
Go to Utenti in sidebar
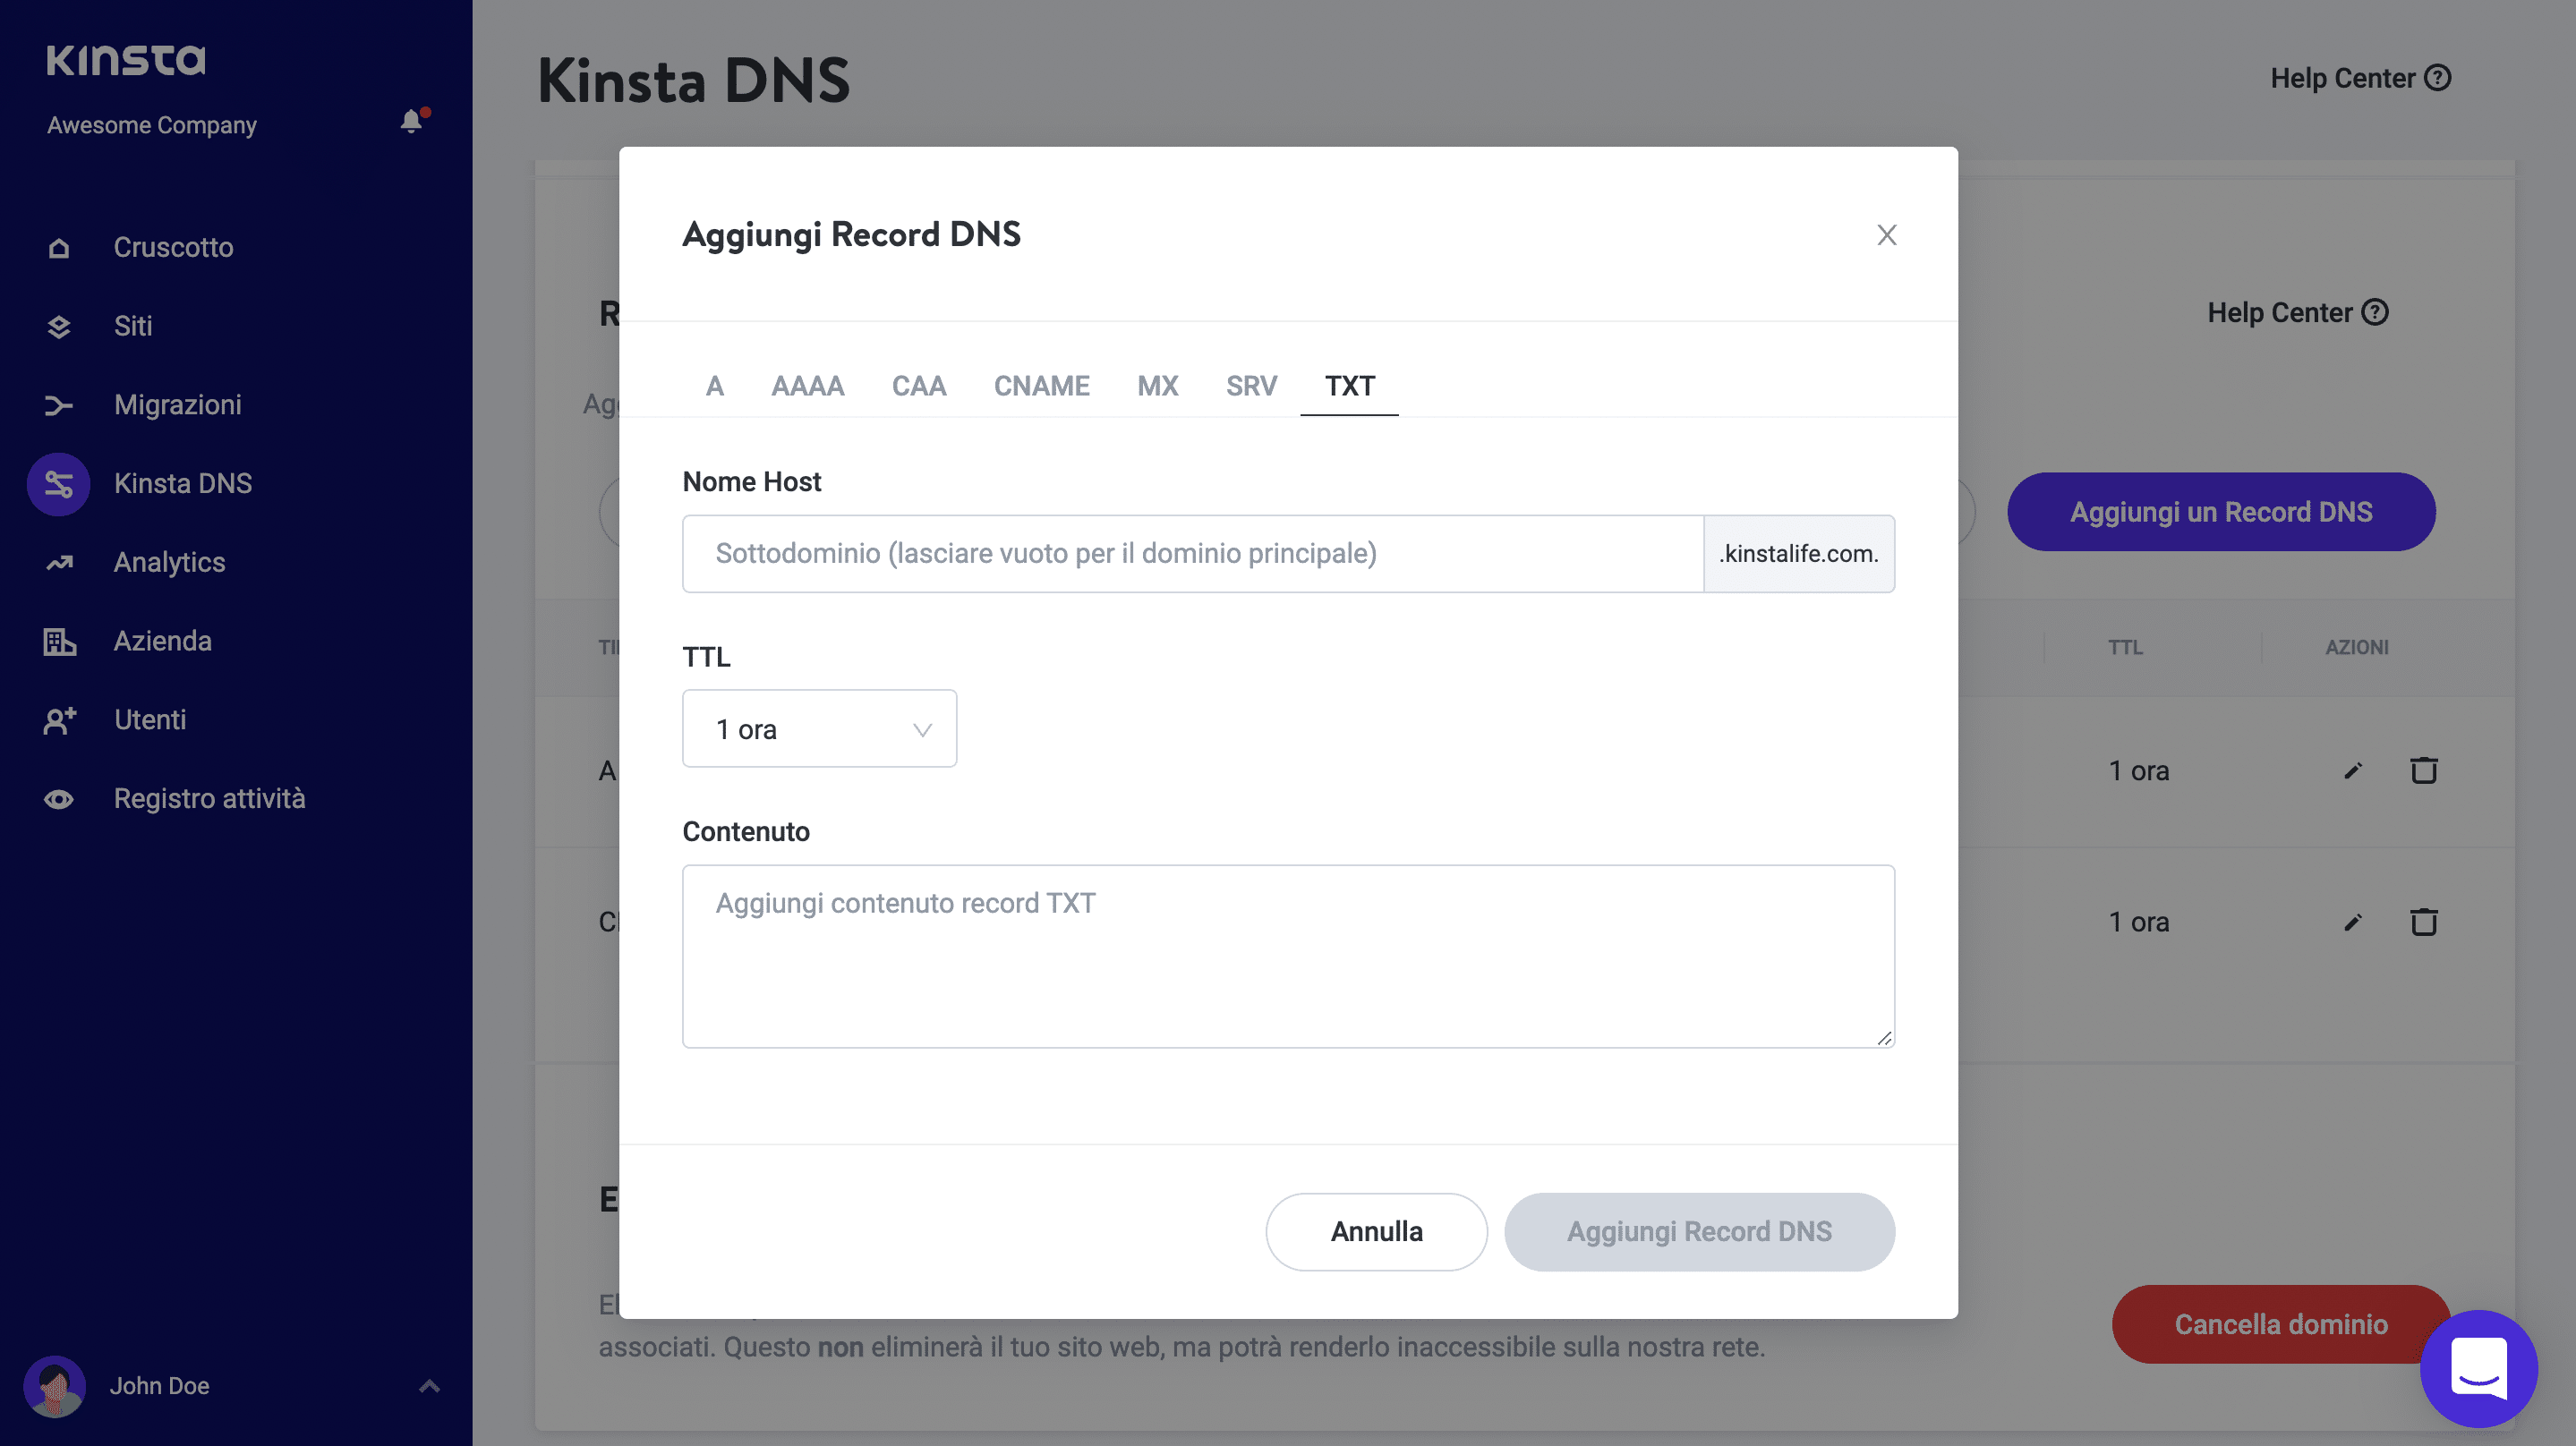point(150,720)
